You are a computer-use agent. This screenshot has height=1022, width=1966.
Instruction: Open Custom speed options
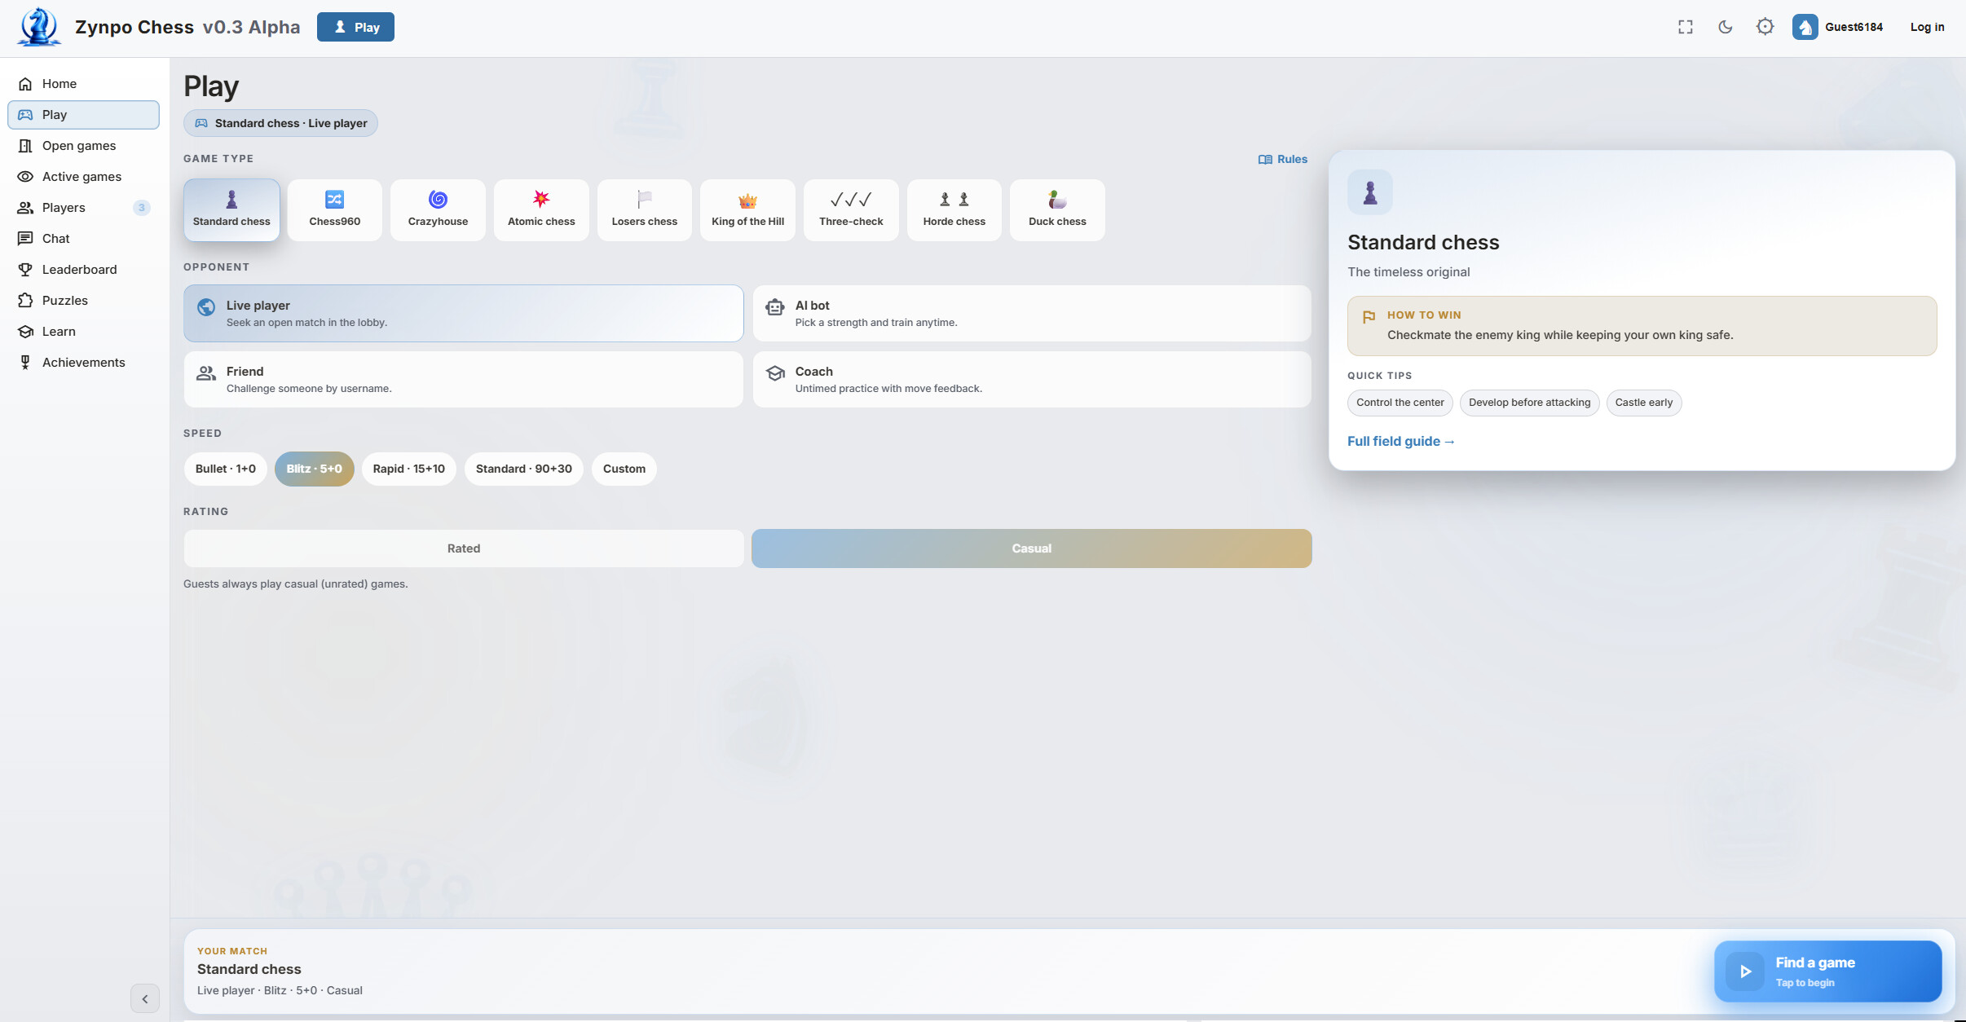pyautogui.click(x=624, y=469)
